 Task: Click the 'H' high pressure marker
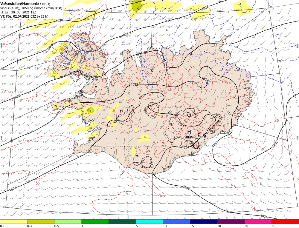click(x=189, y=132)
